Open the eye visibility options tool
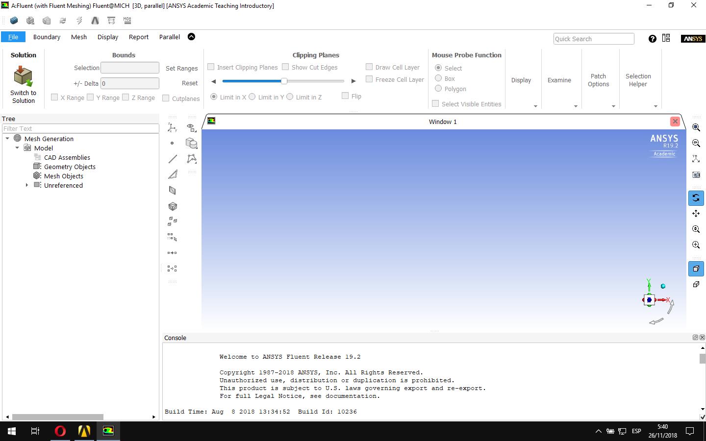This screenshot has height=441, width=706. (x=192, y=128)
